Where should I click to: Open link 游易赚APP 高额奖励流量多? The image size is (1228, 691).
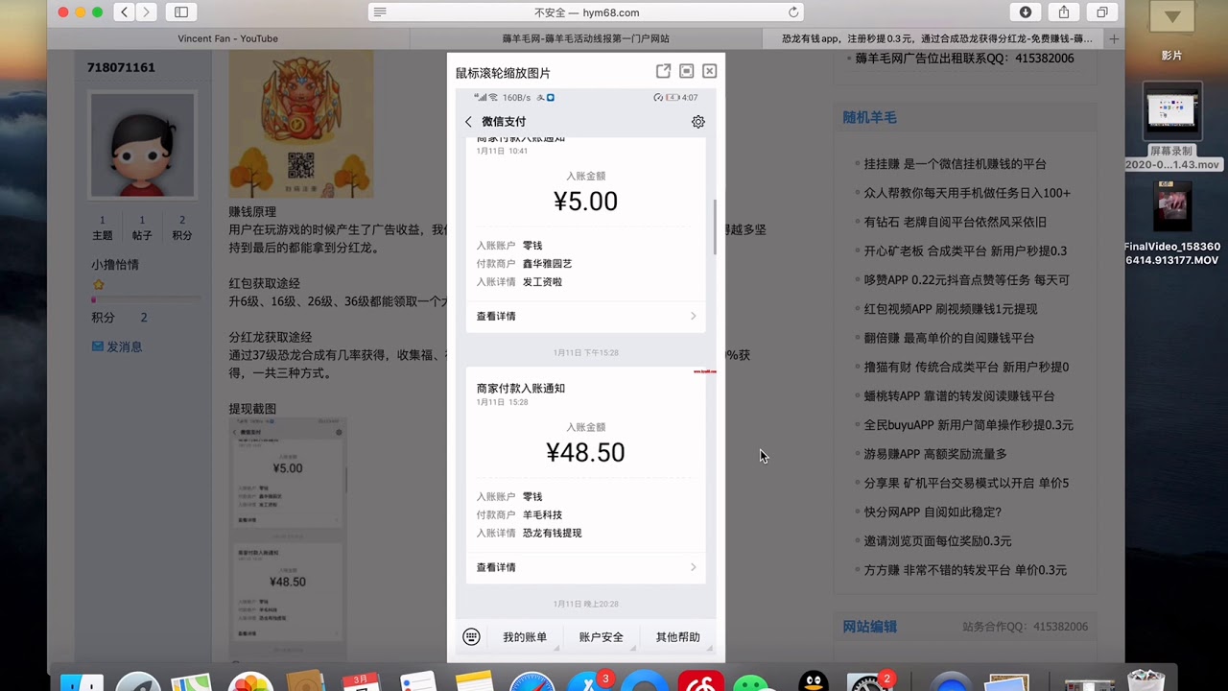pos(935,454)
